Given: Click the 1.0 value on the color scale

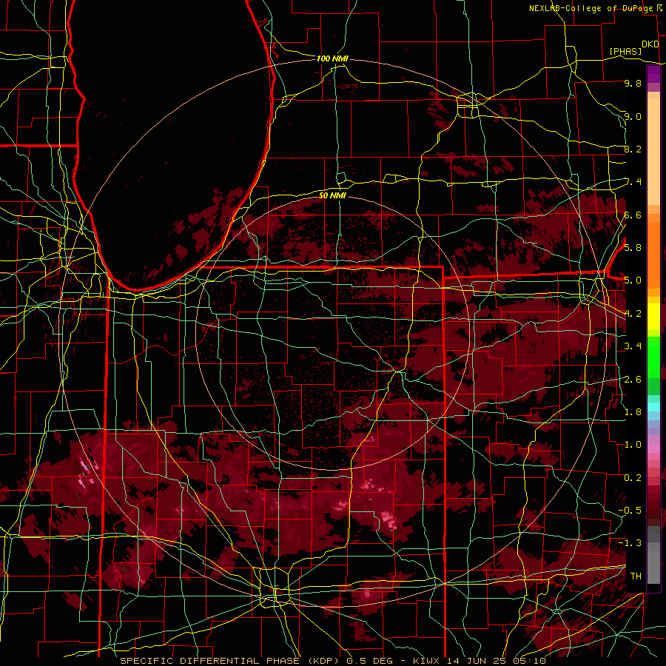Looking at the screenshot, I should click(633, 444).
